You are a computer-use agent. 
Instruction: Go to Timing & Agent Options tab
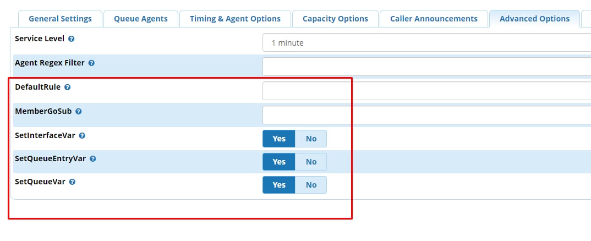[x=235, y=19]
